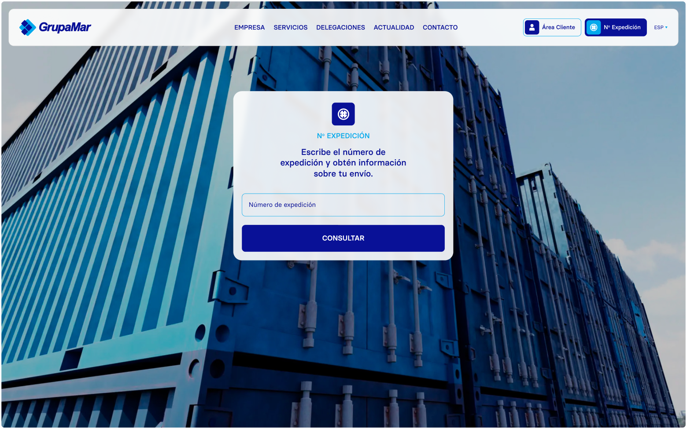This screenshot has height=429, width=687.
Task: Open the Nº Expedición panel button
Action: pos(616,27)
